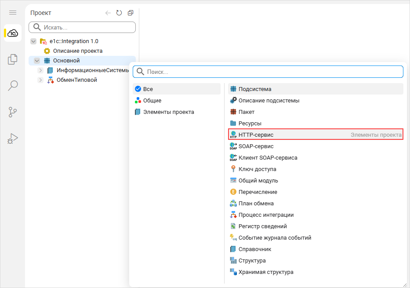
Task: Open the version control icon in the sidebar
Action: point(12,112)
